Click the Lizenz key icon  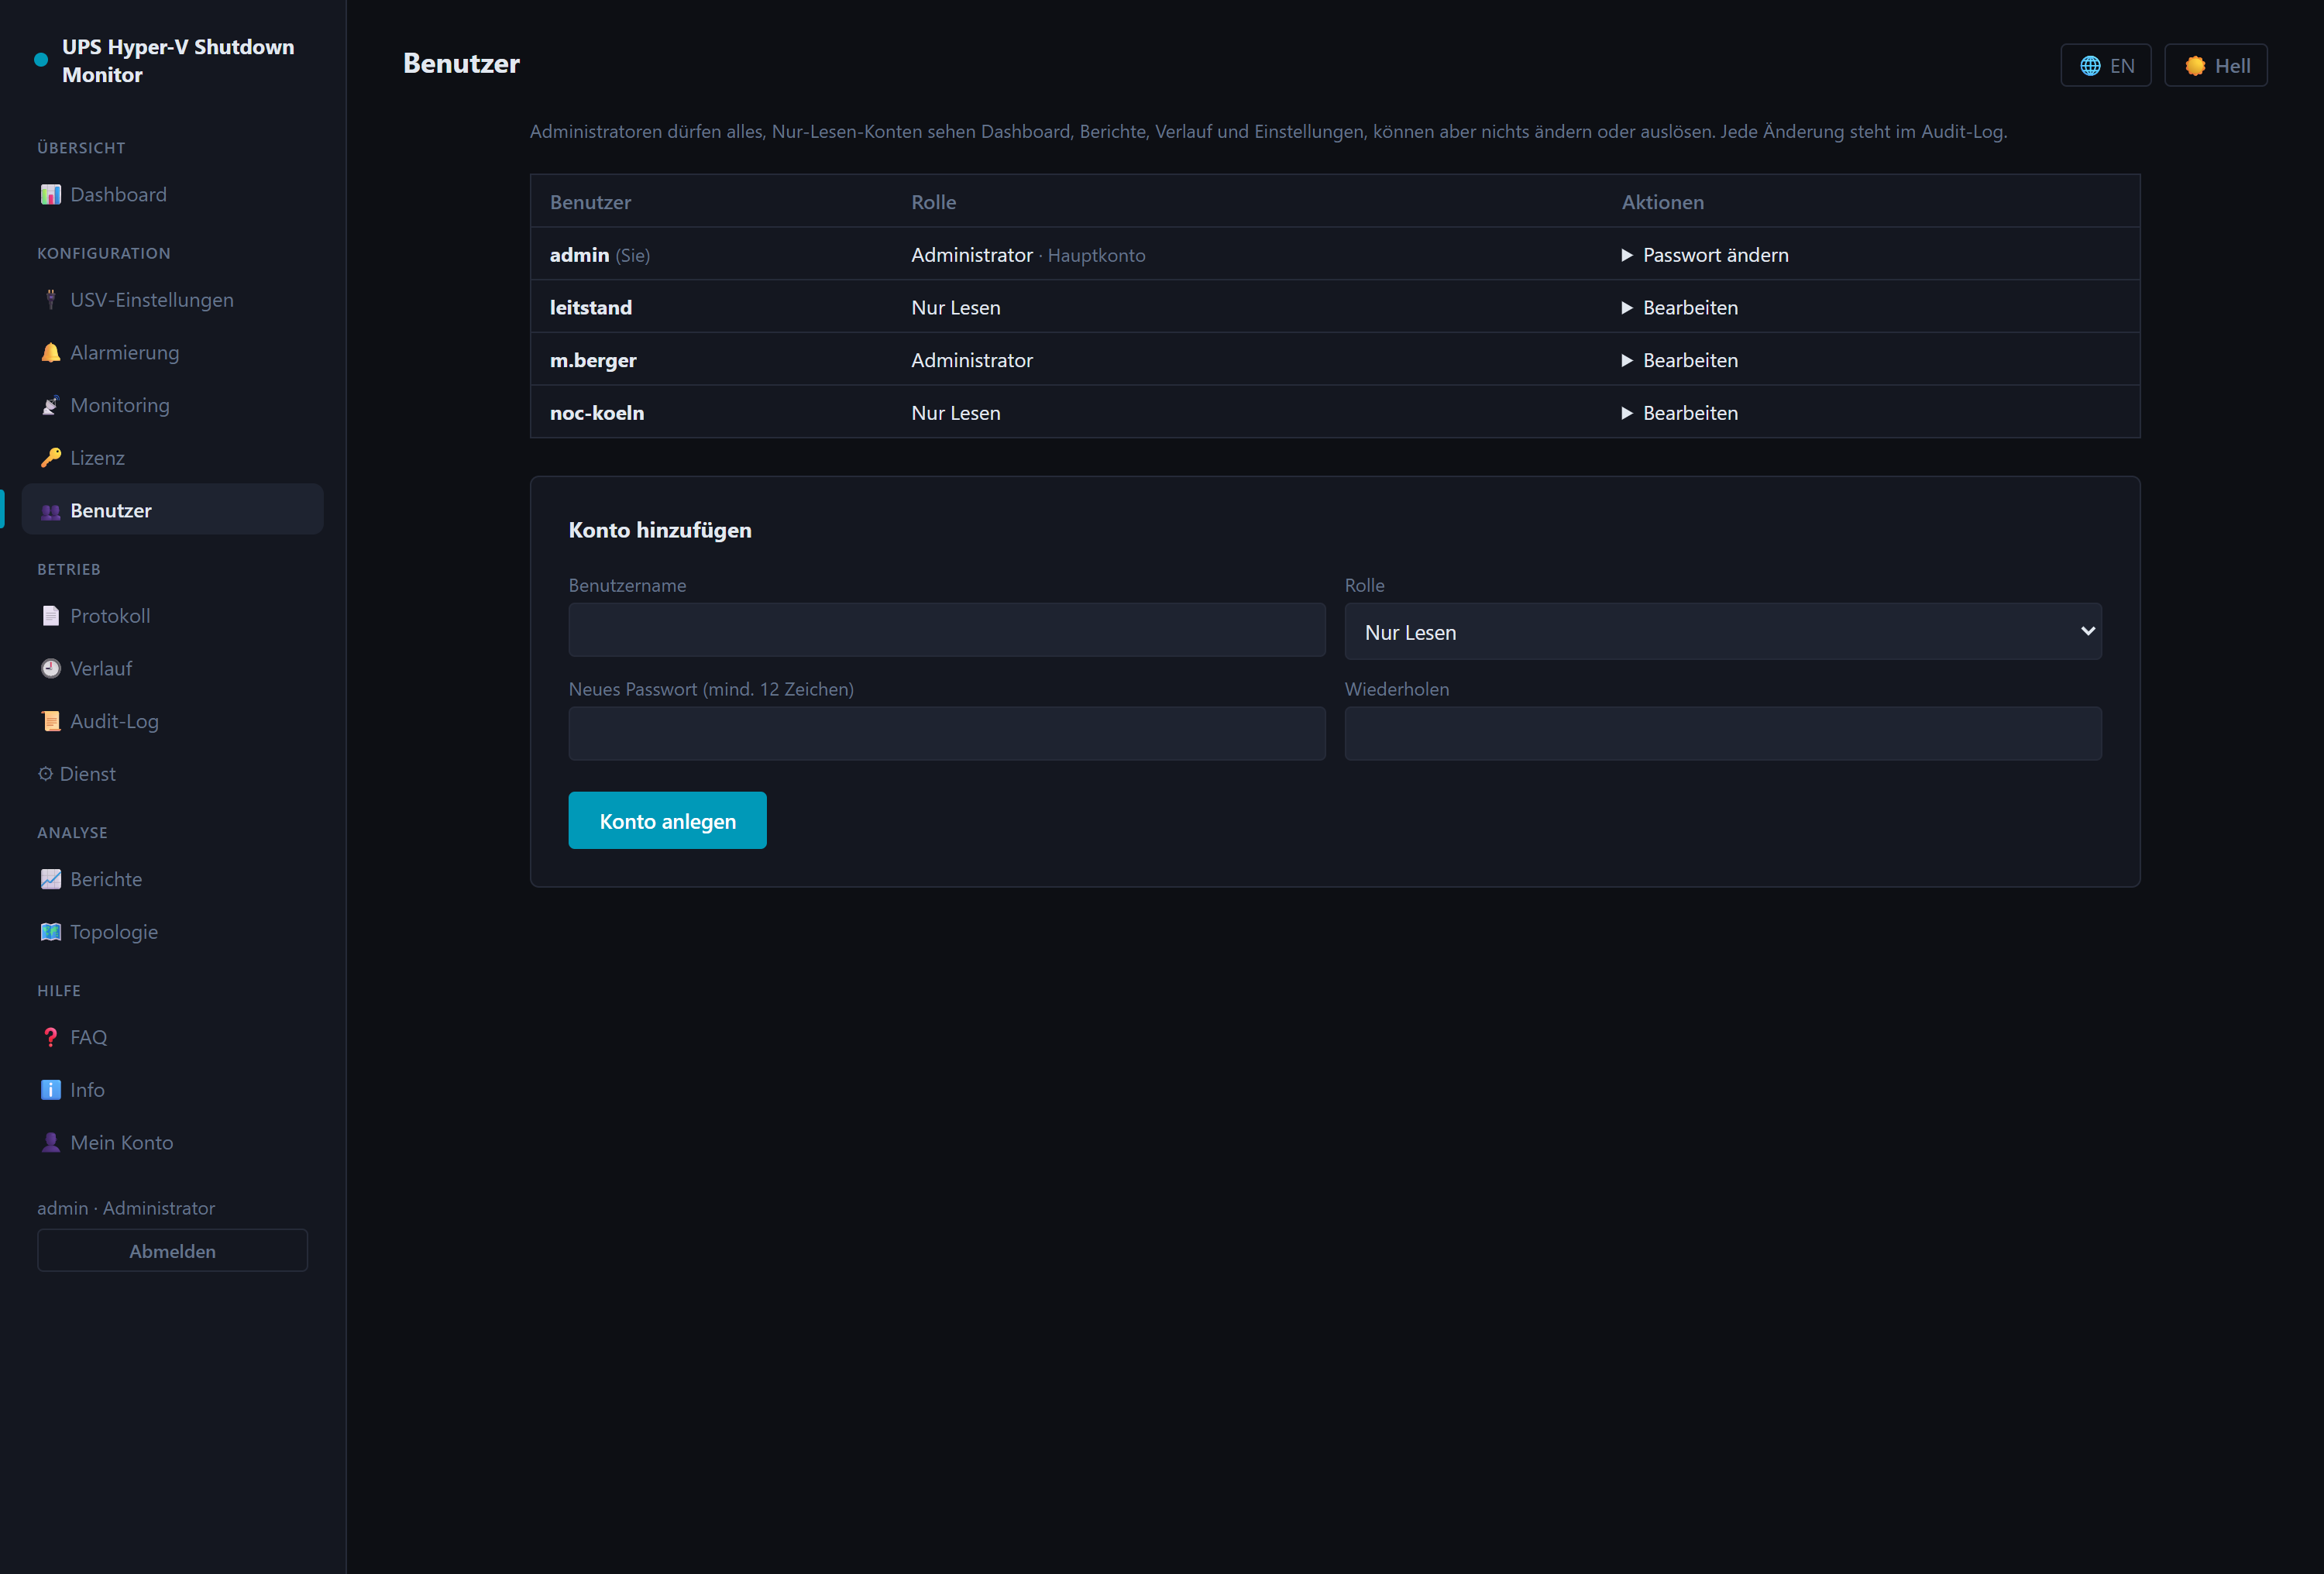tap(50, 458)
